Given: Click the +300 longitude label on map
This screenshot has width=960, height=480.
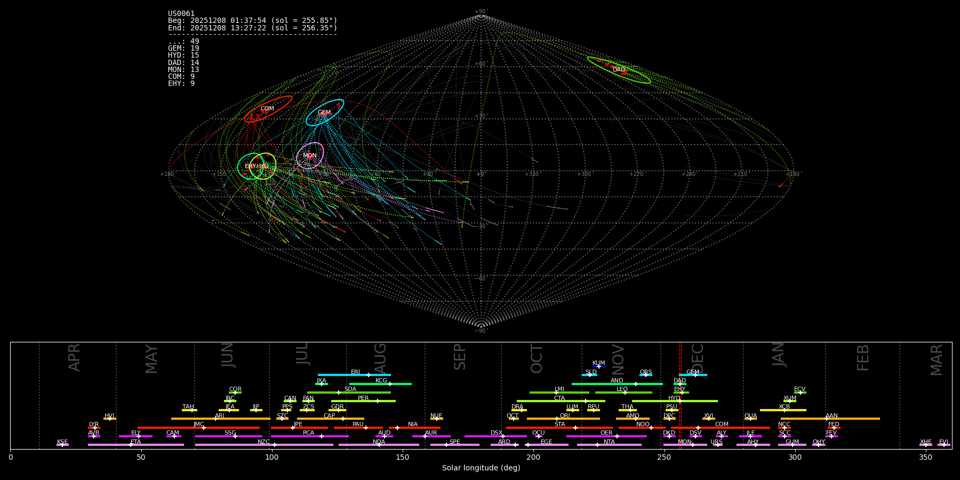Looking at the screenshot, I should click(x=584, y=174).
